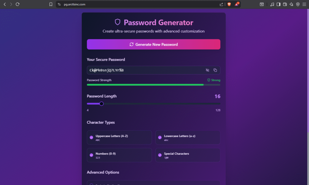The width and height of the screenshot is (309, 185).
Task: Uncheck Lowercase Letters (a-z) option
Action: 160,138
